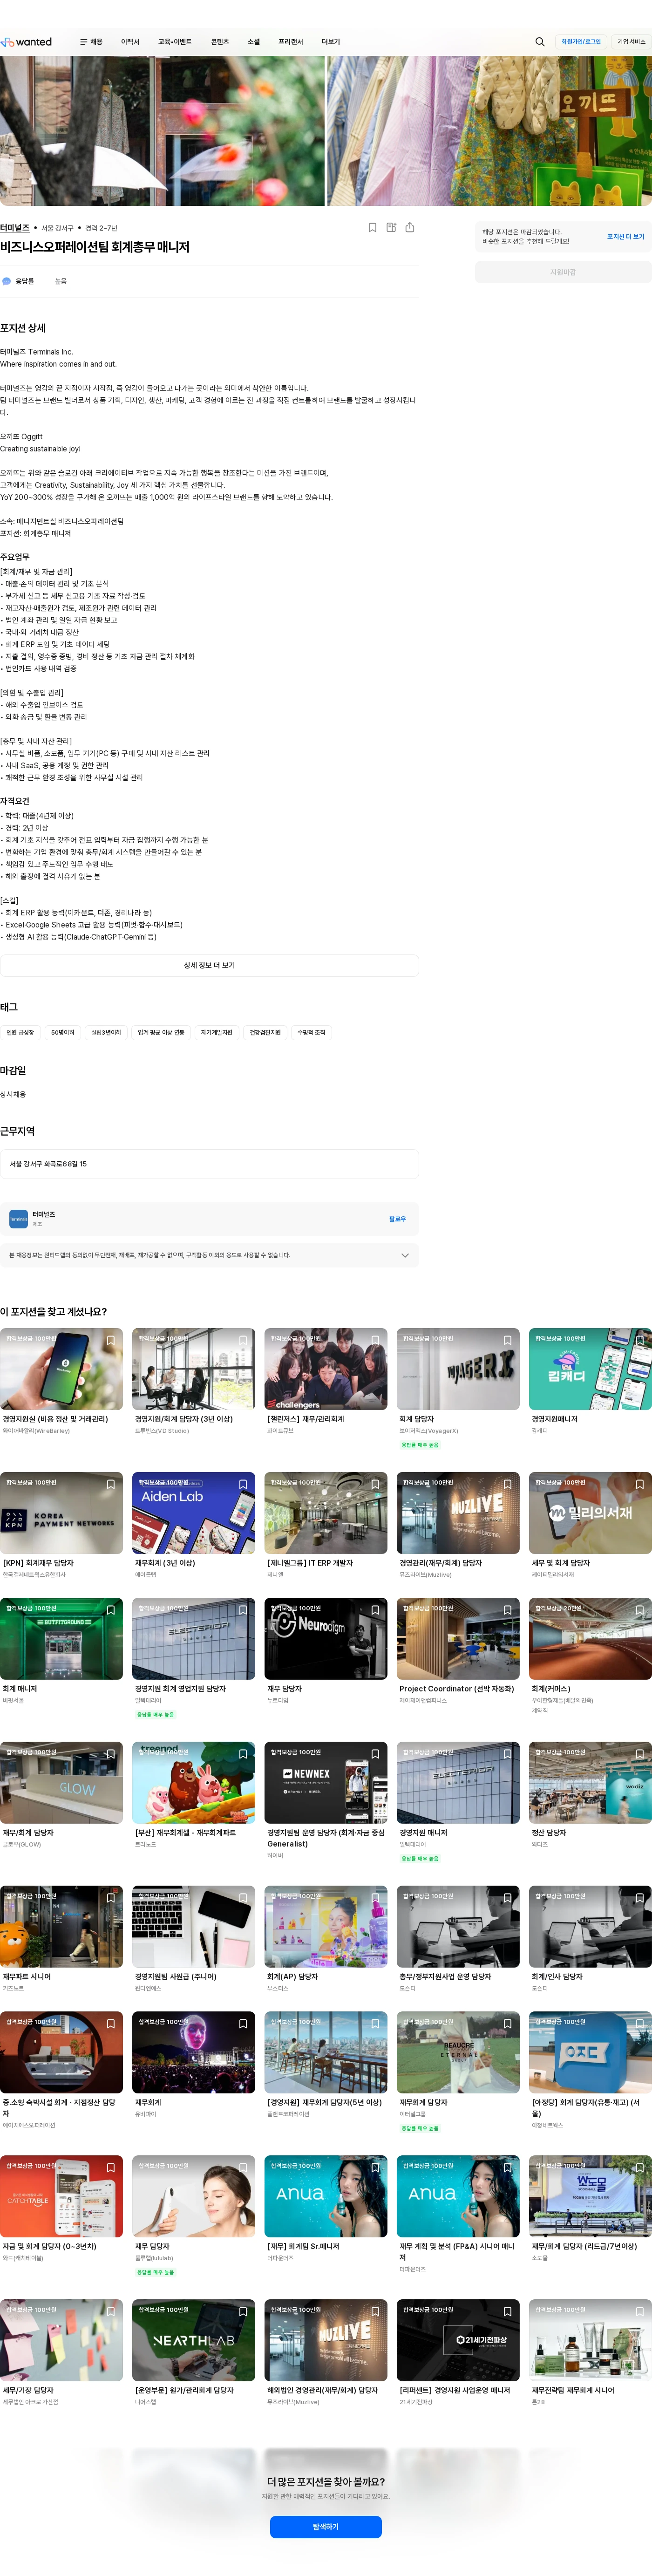The image size is (652, 2576).
Task: Expand the 더보기 header menu
Action: click(x=331, y=42)
